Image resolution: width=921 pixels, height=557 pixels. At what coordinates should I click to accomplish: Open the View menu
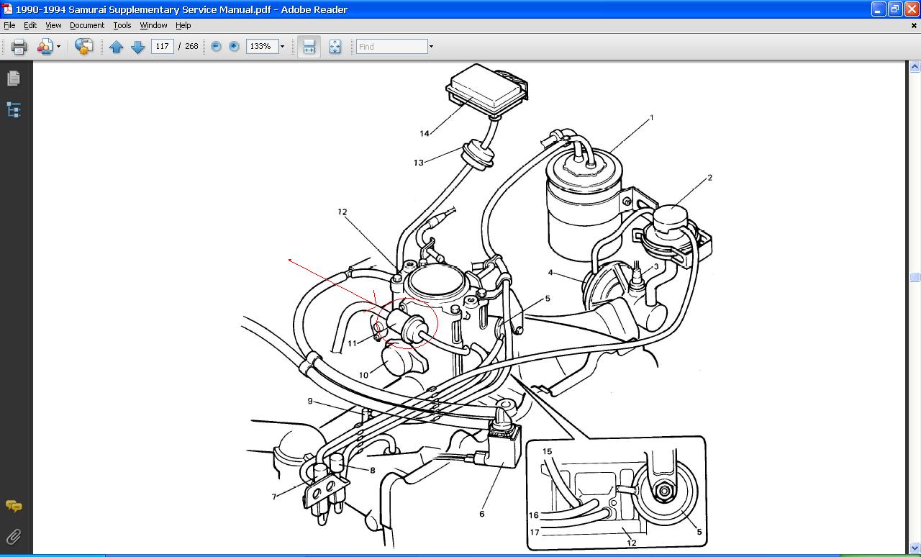(53, 25)
